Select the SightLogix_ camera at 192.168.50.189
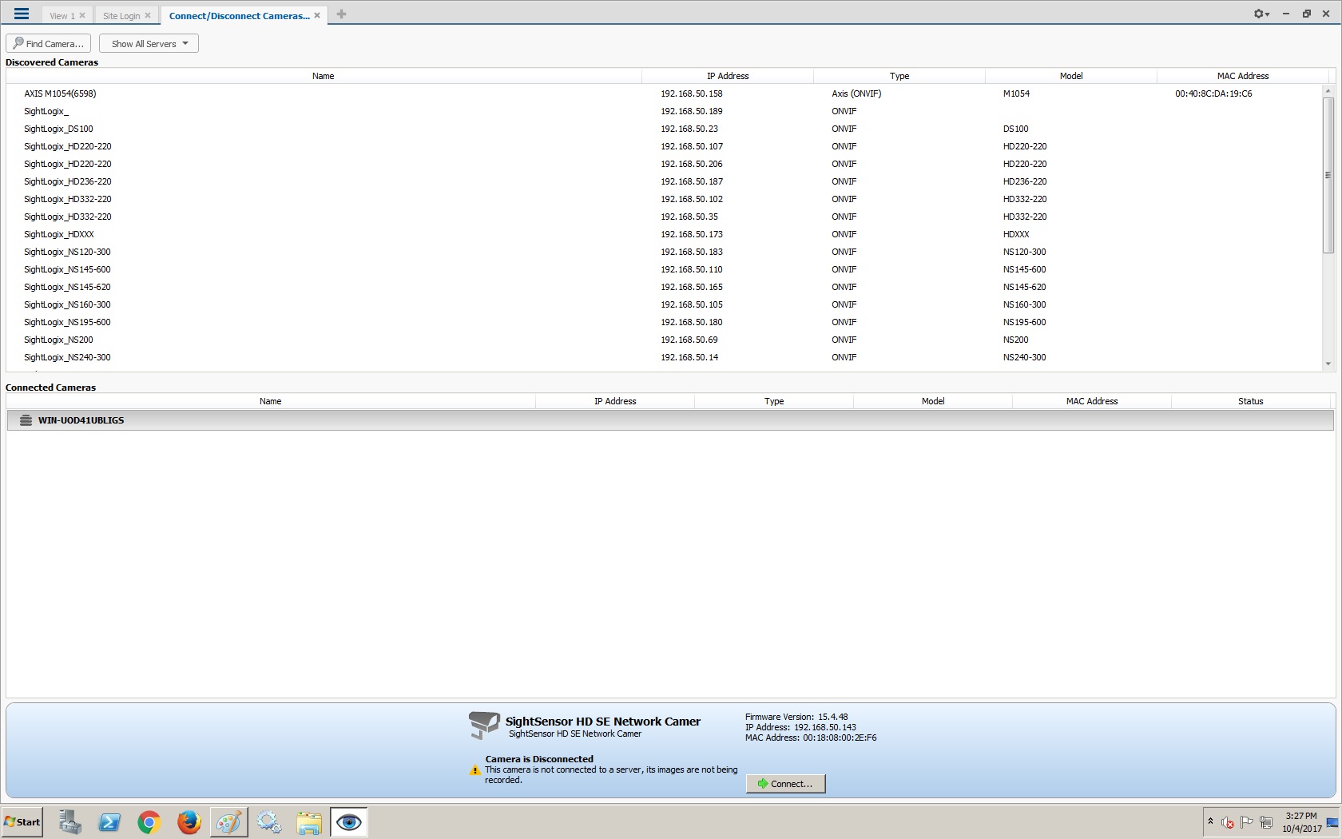 pos(664,111)
